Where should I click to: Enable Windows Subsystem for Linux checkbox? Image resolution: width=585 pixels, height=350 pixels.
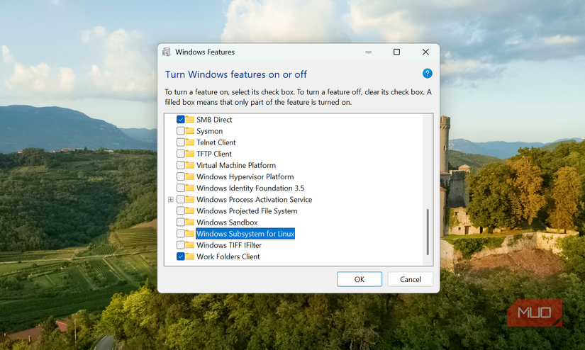(181, 234)
